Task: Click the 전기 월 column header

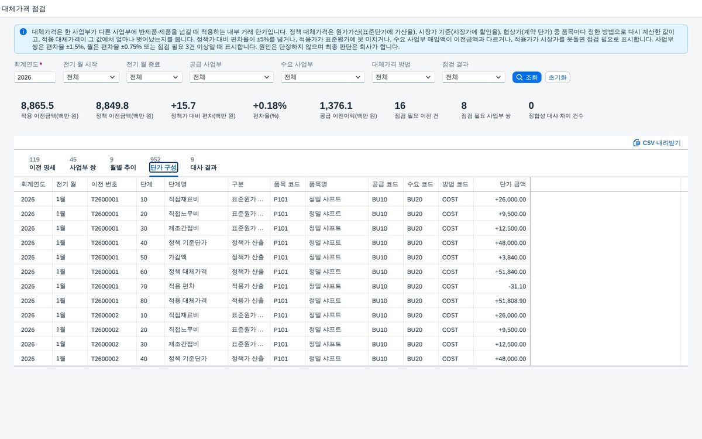Action: [x=70, y=184]
